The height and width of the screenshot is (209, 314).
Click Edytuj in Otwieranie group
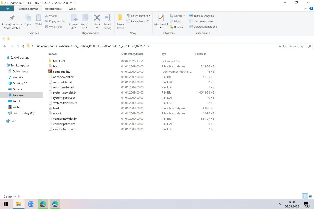click(x=176, y=21)
